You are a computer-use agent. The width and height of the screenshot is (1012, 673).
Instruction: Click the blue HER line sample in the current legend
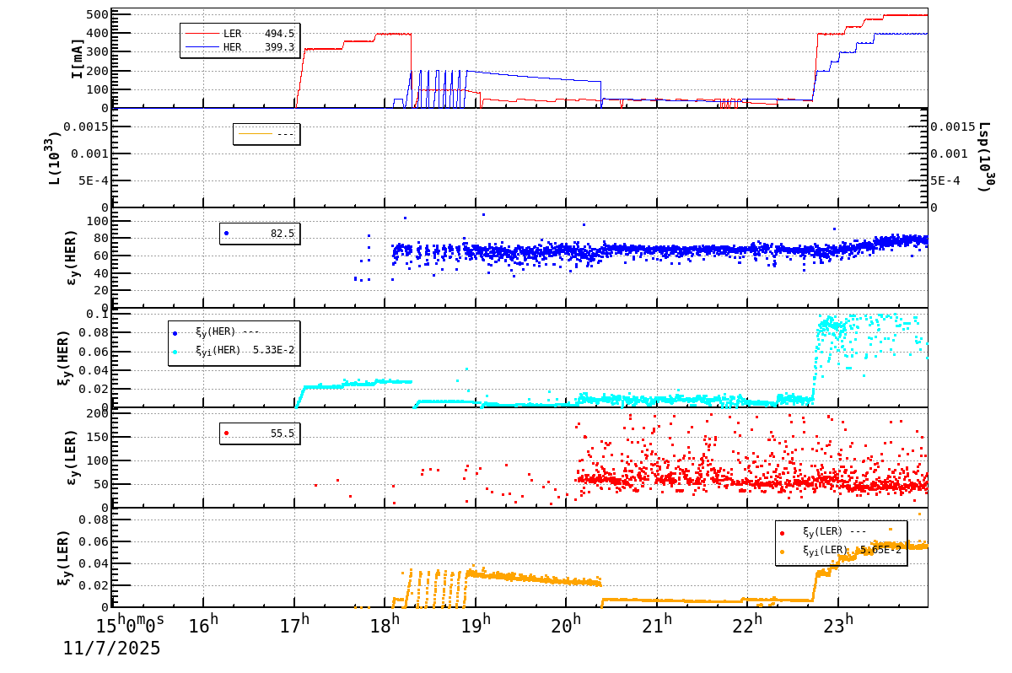(x=202, y=47)
